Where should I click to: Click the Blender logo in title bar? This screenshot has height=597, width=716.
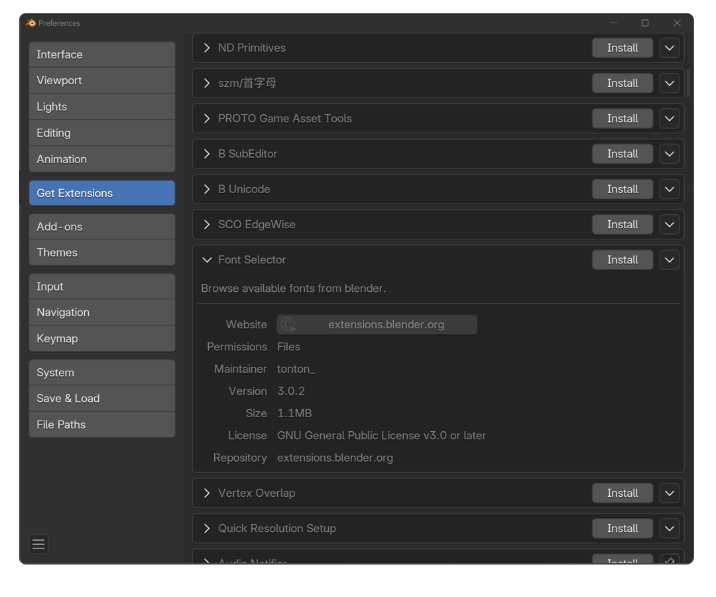point(30,23)
